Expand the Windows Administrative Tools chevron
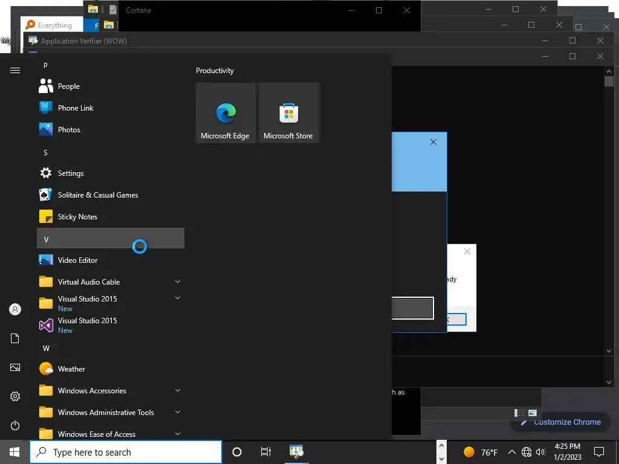This screenshot has height=464, width=619. click(x=178, y=412)
